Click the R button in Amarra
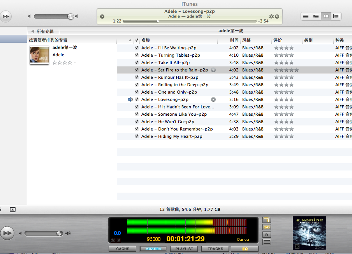The height and width of the screenshot is (254, 352). [267, 235]
